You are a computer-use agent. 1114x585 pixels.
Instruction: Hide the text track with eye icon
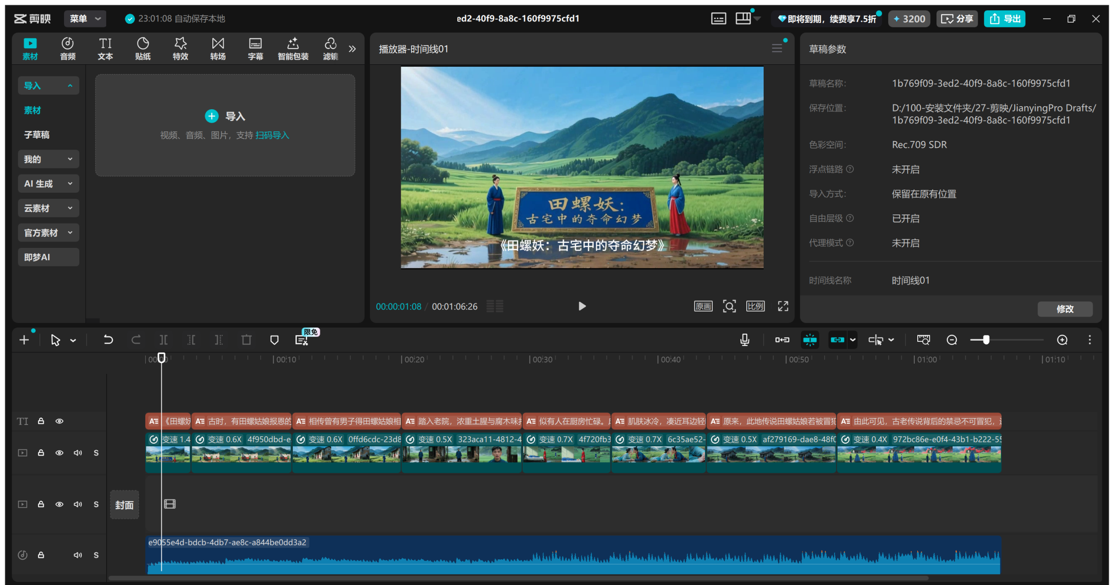[x=60, y=421]
